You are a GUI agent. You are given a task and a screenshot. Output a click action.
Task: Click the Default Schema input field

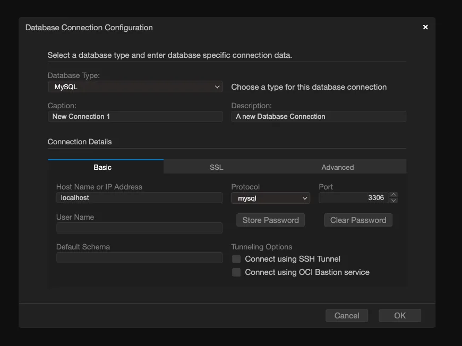tap(139, 257)
